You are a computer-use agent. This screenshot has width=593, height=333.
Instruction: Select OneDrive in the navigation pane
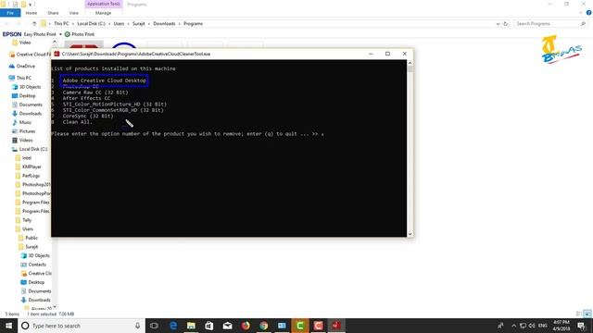tap(22, 66)
